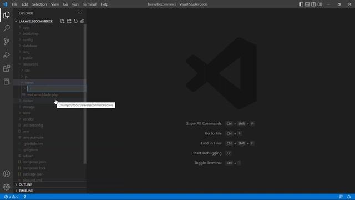Image resolution: width=355 pixels, height=200 pixels.
Task: Open the Selection menu
Action: (39, 4)
